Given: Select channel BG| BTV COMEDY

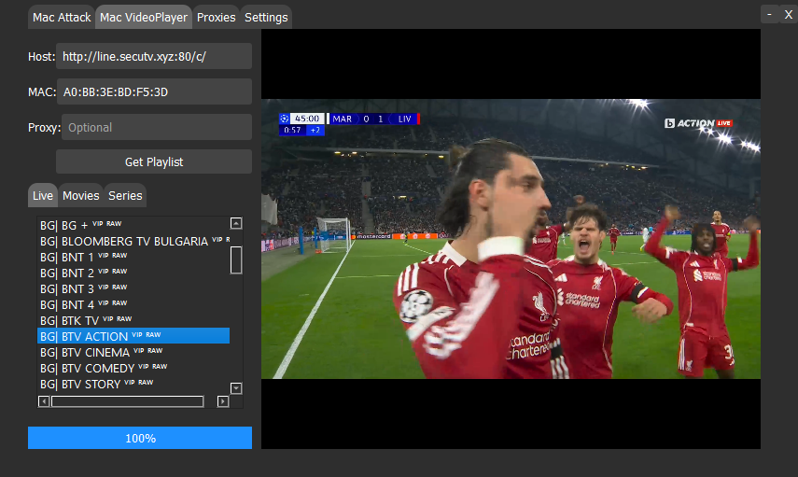Looking at the screenshot, I should coord(133,368).
